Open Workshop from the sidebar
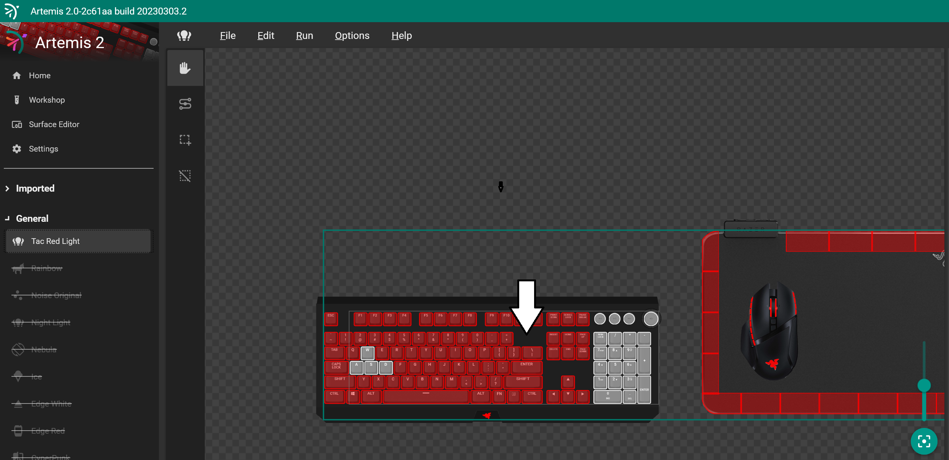The width and height of the screenshot is (949, 460). pos(47,100)
